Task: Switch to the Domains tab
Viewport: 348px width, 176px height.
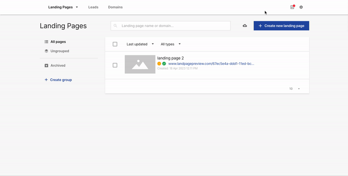Action: pos(115,7)
